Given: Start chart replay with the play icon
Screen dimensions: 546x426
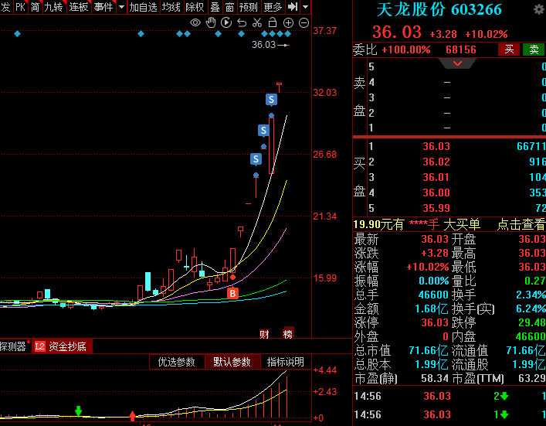Looking at the screenshot, I should point(226,23).
